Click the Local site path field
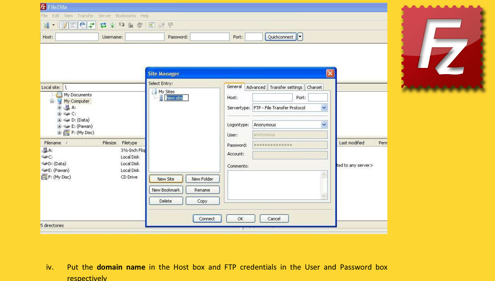Image resolution: width=495 pixels, height=281 pixels. [x=104, y=87]
